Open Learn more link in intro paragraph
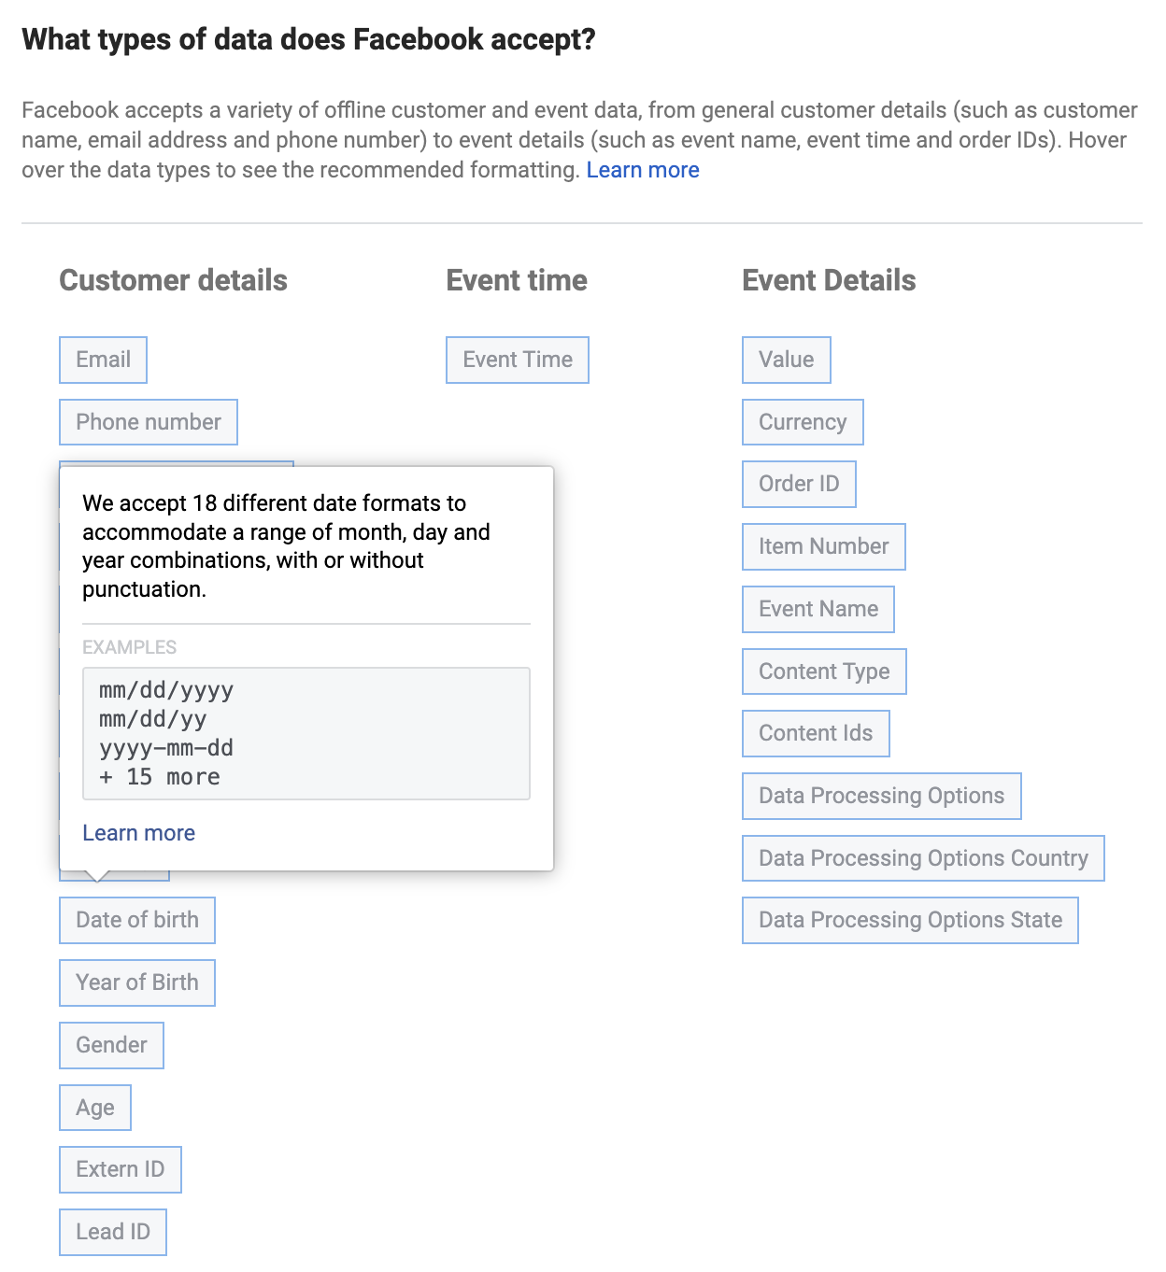This screenshot has width=1166, height=1272. (643, 170)
